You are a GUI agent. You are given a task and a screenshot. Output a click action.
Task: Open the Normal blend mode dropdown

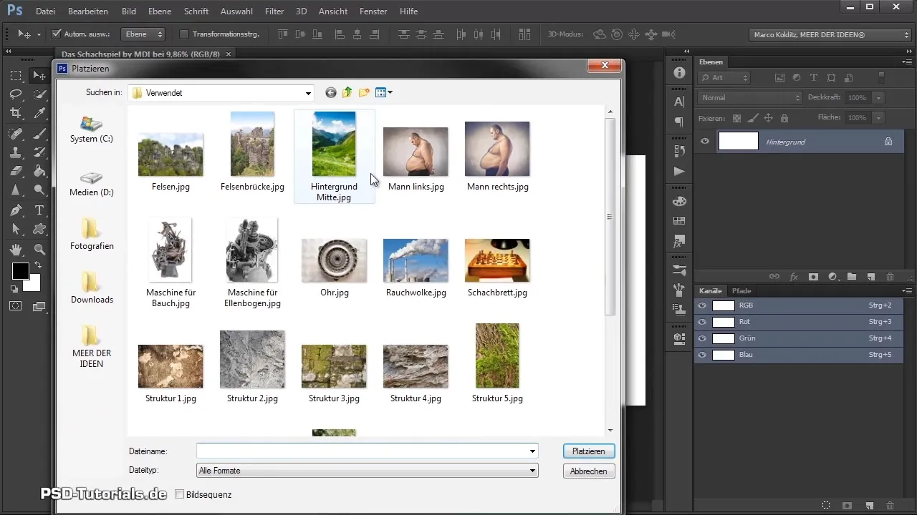(751, 97)
